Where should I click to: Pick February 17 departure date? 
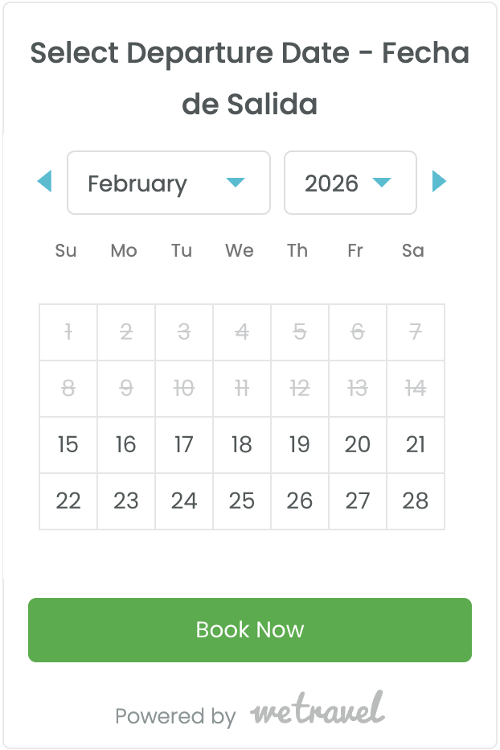184,445
